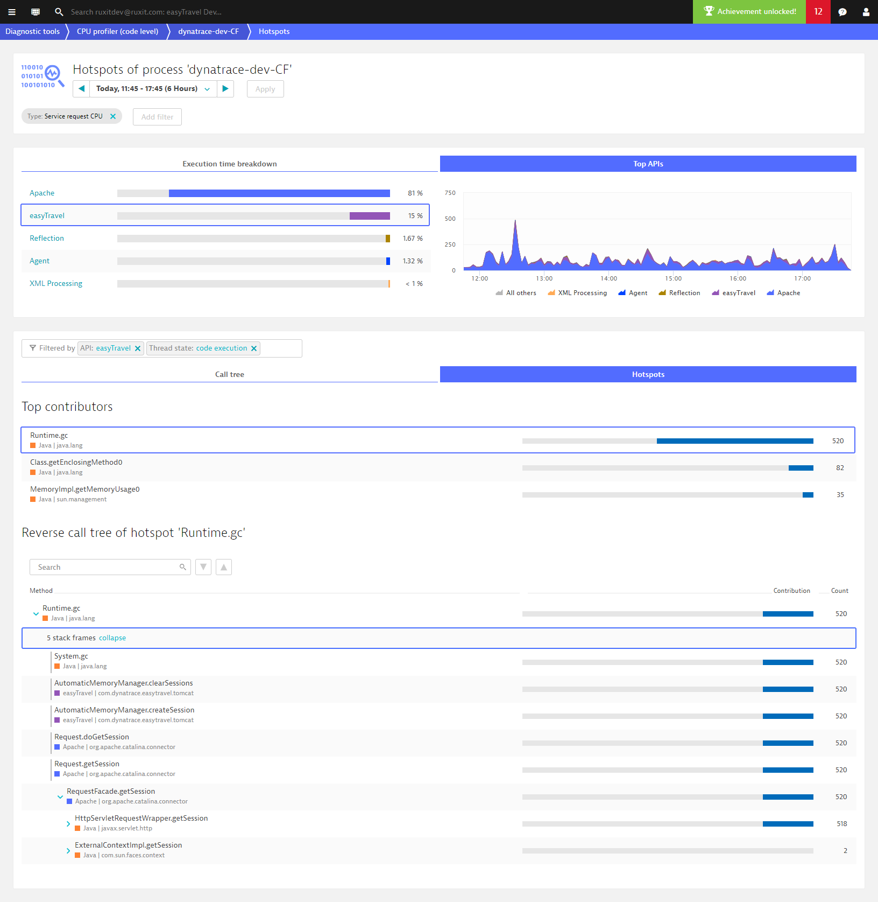Image resolution: width=878 pixels, height=902 pixels.
Task: Click the search-up arrow previous result button
Action: click(x=224, y=567)
